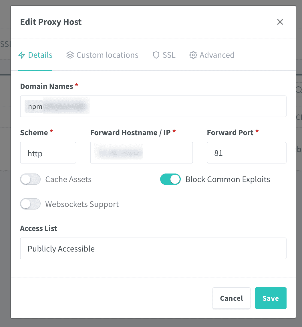Select the Forward Hostname / IP field
Image resolution: width=302 pixels, height=327 pixels.
click(x=141, y=153)
